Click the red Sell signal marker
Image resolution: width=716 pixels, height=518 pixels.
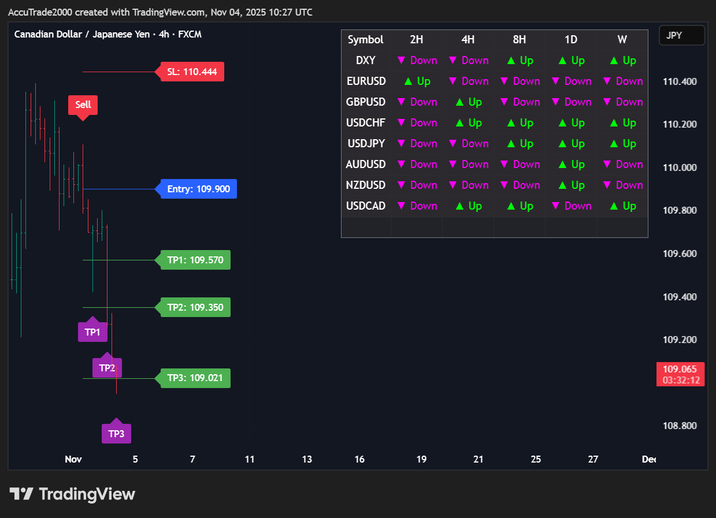coord(83,105)
